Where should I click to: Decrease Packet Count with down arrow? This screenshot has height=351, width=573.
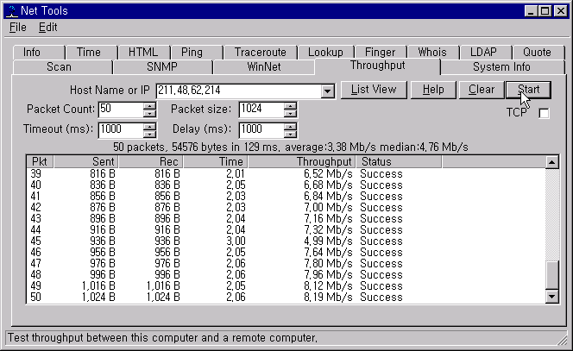click(x=149, y=113)
